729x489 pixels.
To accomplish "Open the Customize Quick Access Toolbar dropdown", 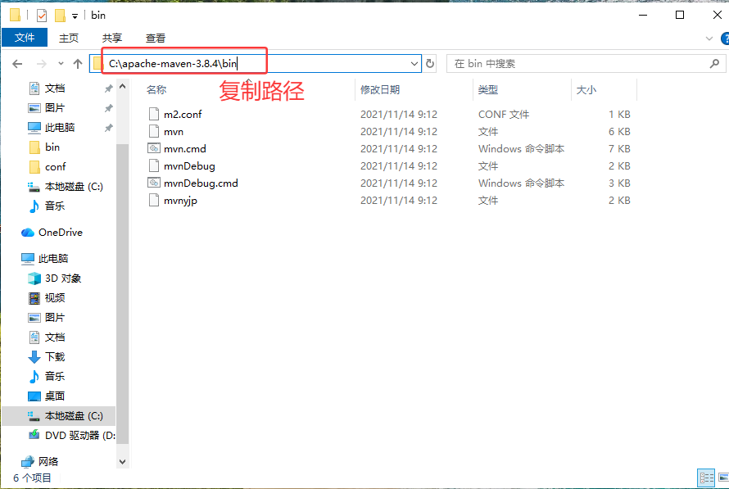I will coord(75,15).
